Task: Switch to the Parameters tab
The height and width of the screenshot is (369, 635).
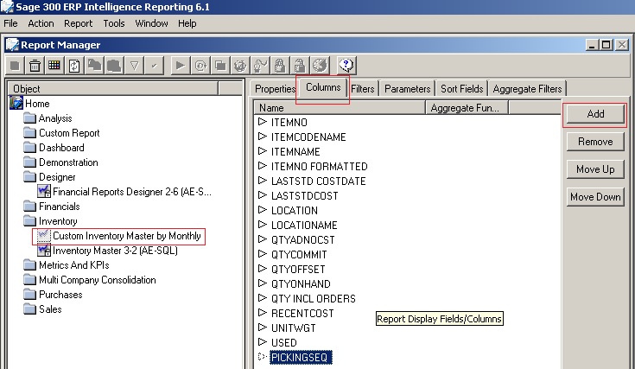Action: tap(407, 89)
